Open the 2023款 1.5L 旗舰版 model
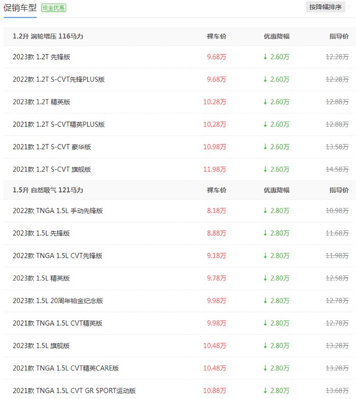The height and width of the screenshot is (399, 356). coord(41,346)
